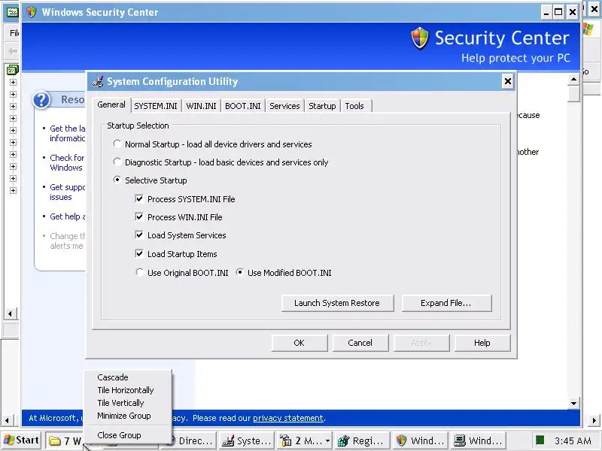This screenshot has height=451, width=602.
Task: Open the Expand File dialog
Action: tap(446, 303)
